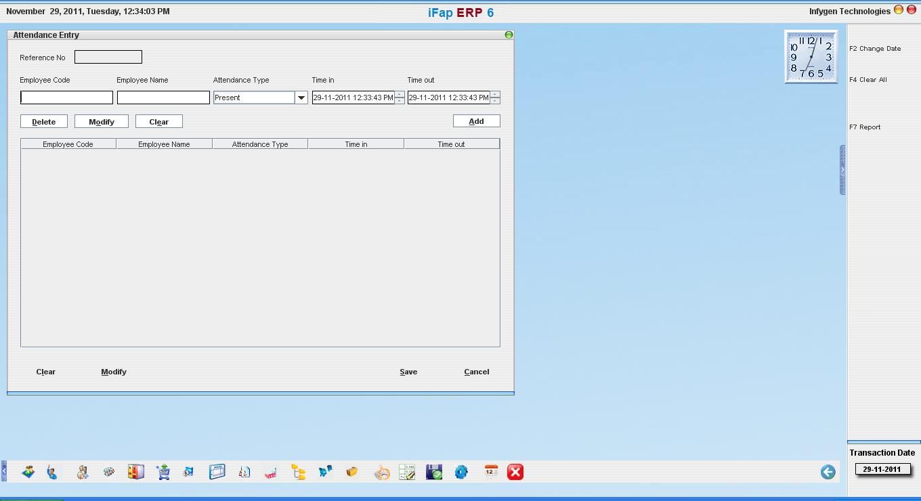Click the floppy disk with green check icon

point(434,472)
